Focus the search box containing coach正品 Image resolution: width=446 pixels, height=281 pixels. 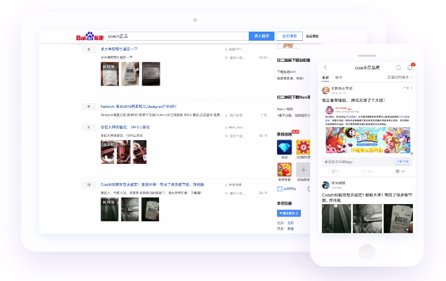tap(177, 36)
